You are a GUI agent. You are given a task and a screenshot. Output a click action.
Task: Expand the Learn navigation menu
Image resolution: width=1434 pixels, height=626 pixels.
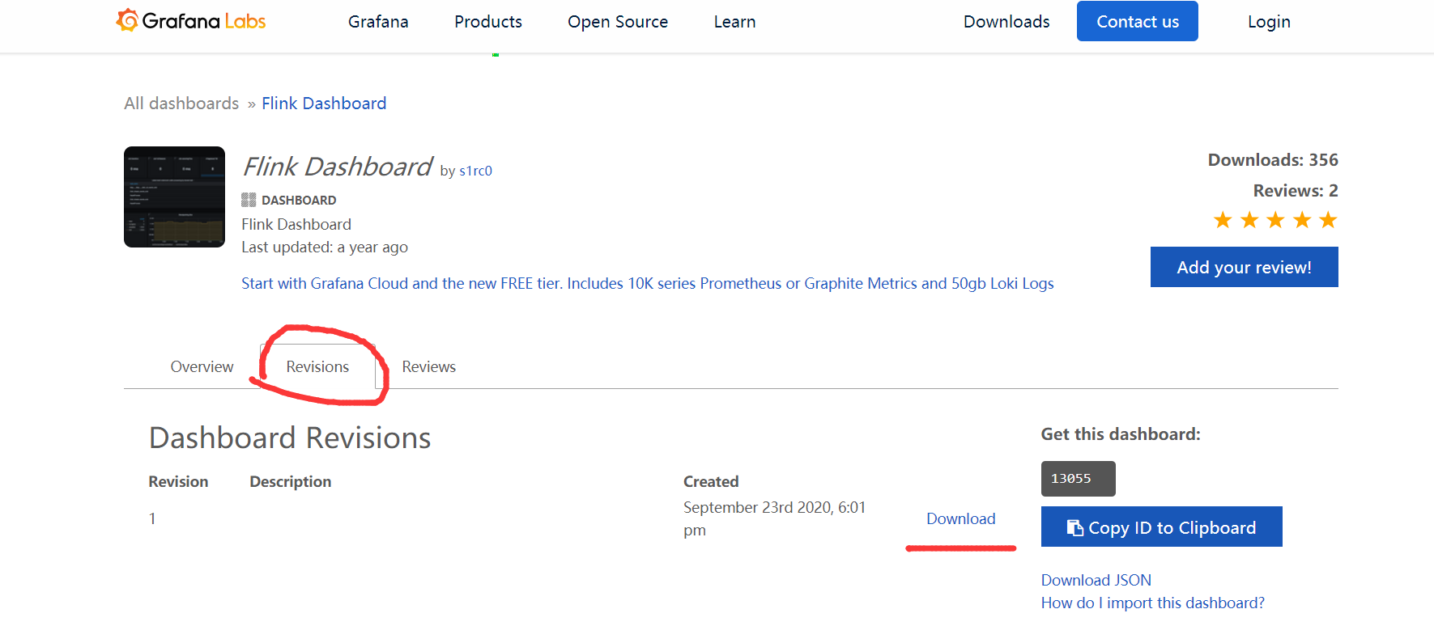coord(734,22)
